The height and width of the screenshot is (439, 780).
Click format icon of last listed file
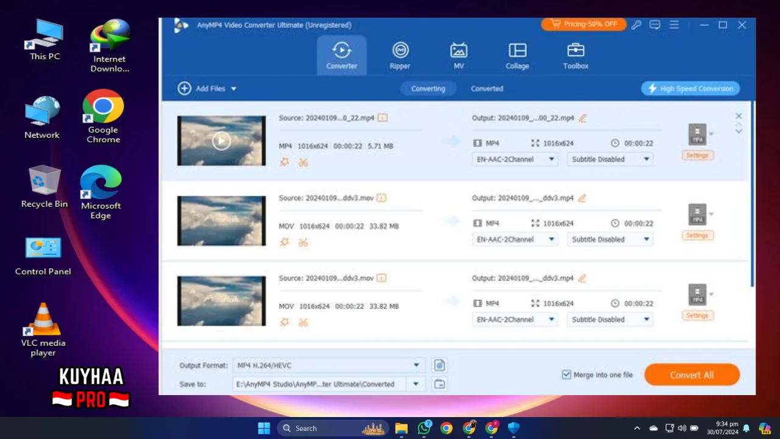(697, 294)
